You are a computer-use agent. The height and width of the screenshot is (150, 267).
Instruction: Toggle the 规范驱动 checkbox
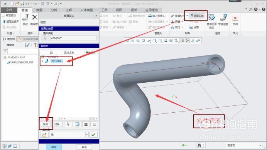[x=3, y=15]
